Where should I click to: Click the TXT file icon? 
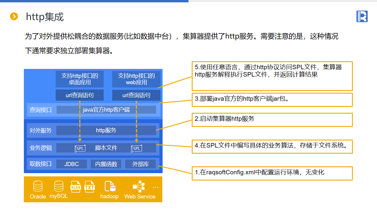(x=90, y=187)
